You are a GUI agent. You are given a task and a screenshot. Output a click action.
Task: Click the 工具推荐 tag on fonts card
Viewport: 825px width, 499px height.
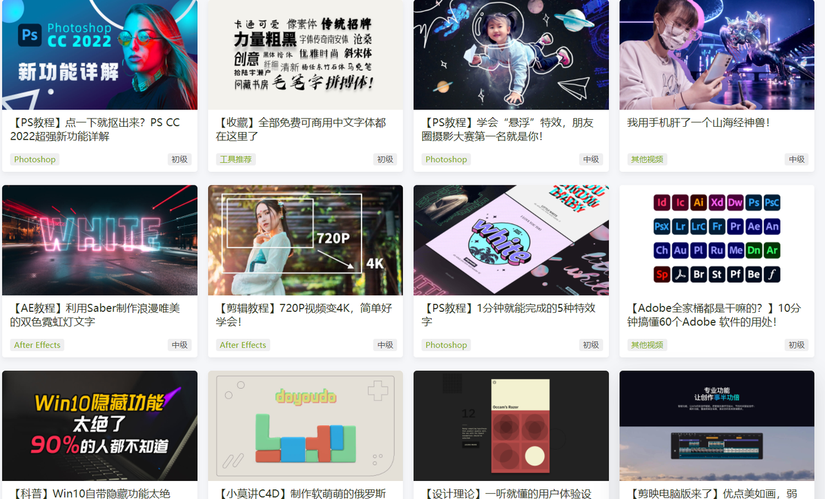point(235,159)
